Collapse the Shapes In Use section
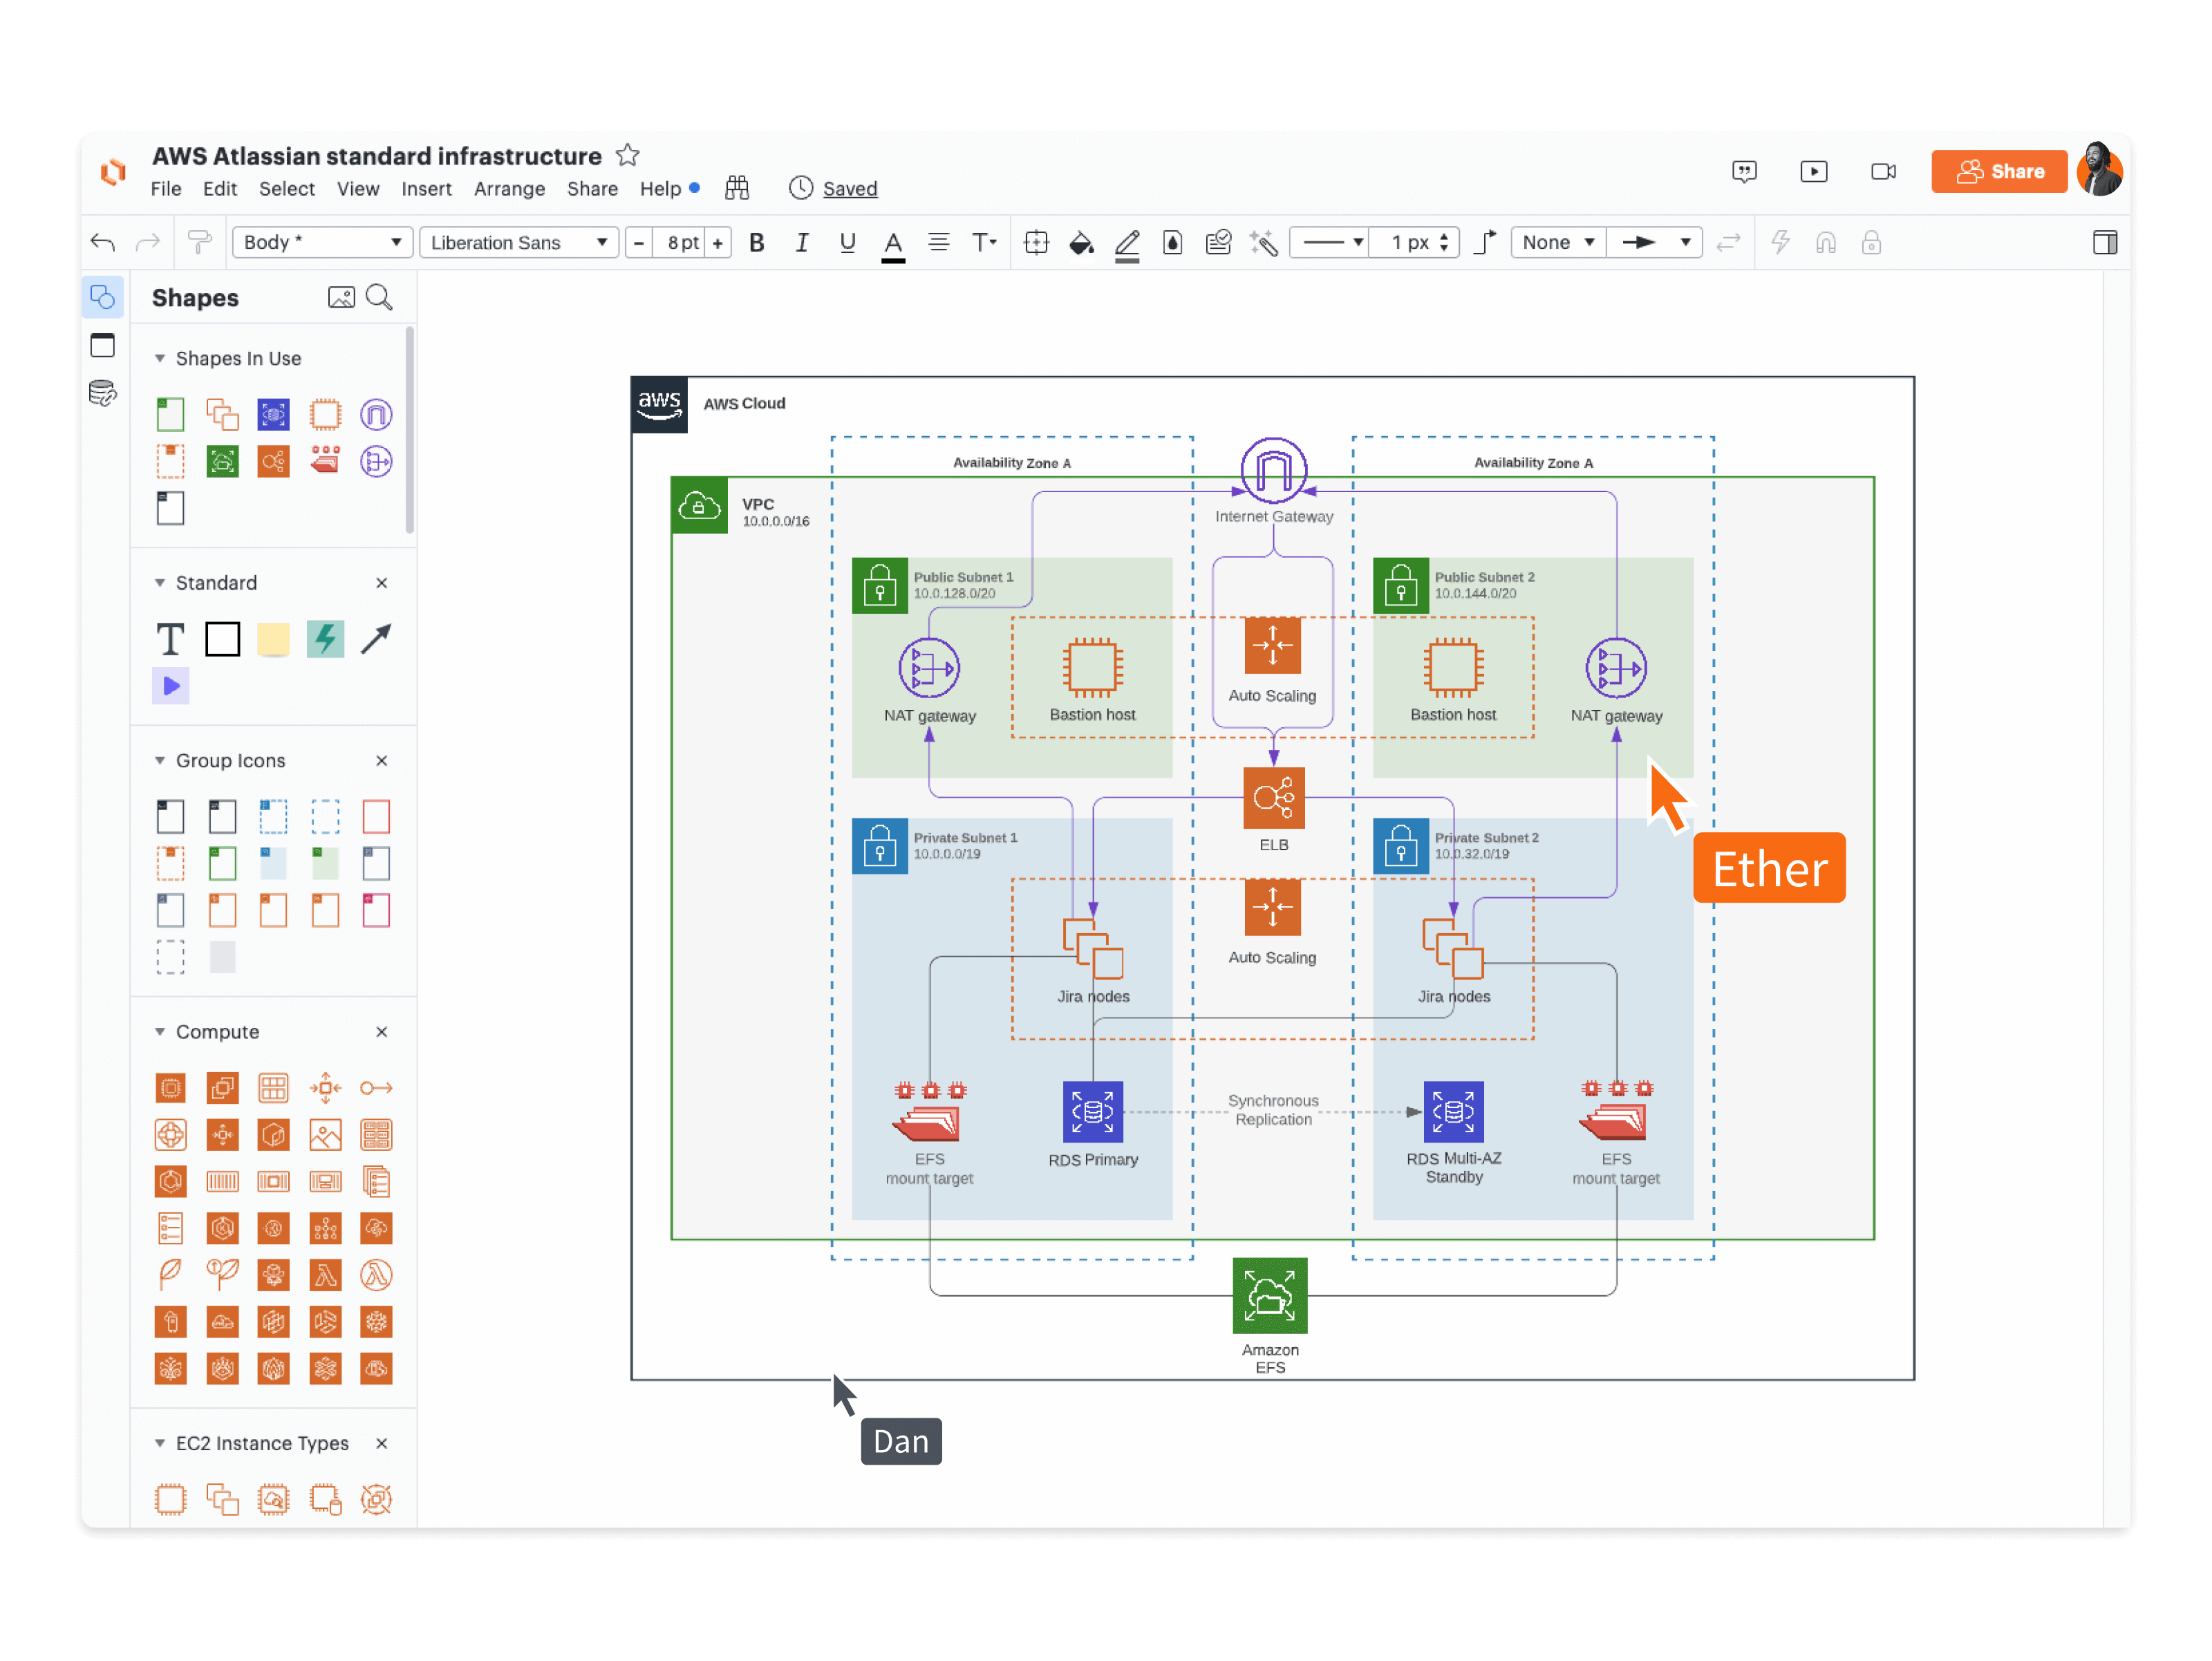The image size is (2212, 1661). [x=160, y=358]
